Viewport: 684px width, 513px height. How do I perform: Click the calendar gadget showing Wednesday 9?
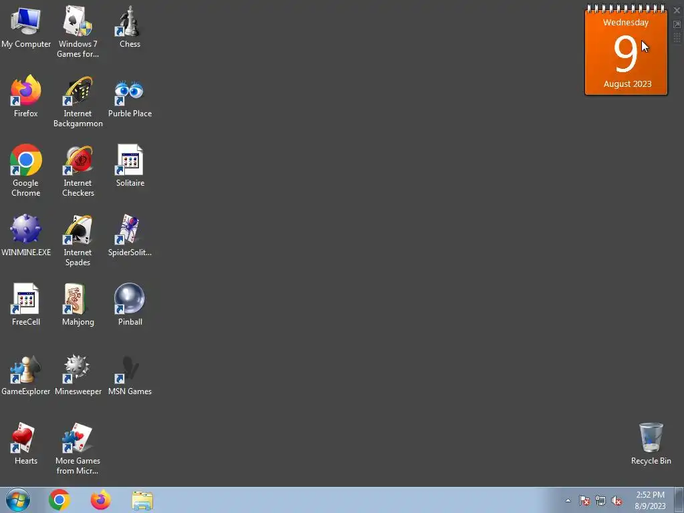626,49
